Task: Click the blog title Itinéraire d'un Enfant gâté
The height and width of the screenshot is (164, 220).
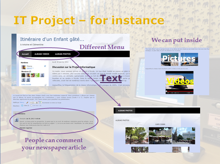Action: click(52, 39)
